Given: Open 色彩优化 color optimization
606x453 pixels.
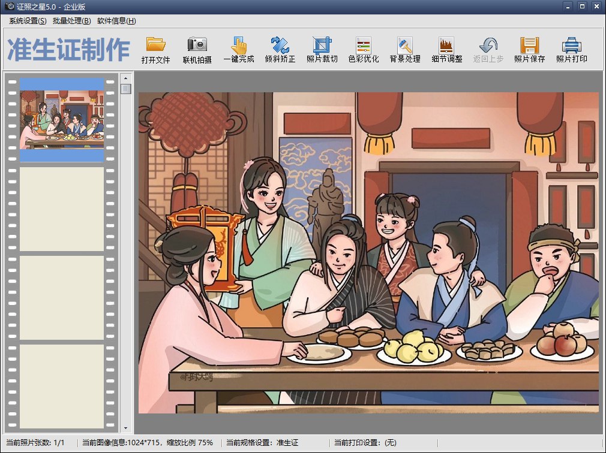Looking at the screenshot, I should [364, 45].
